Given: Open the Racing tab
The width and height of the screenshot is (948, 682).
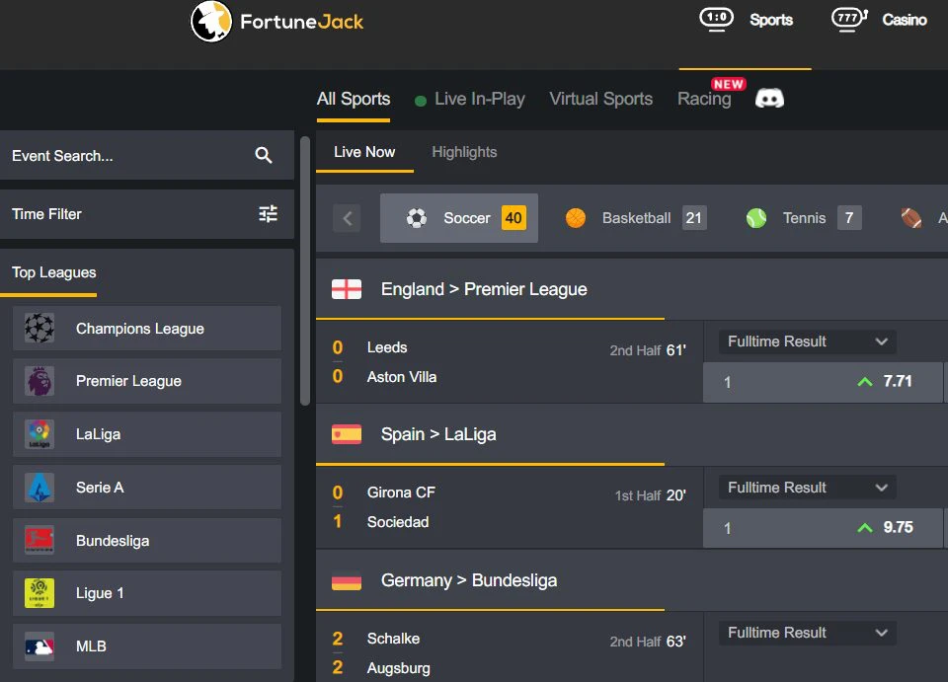Looking at the screenshot, I should pyautogui.click(x=704, y=99).
